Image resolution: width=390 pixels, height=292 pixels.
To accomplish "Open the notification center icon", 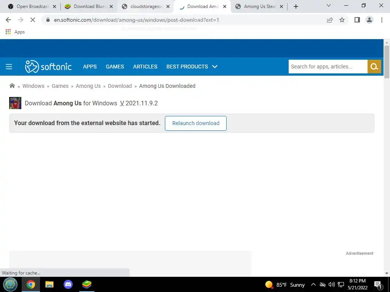I will (378, 284).
